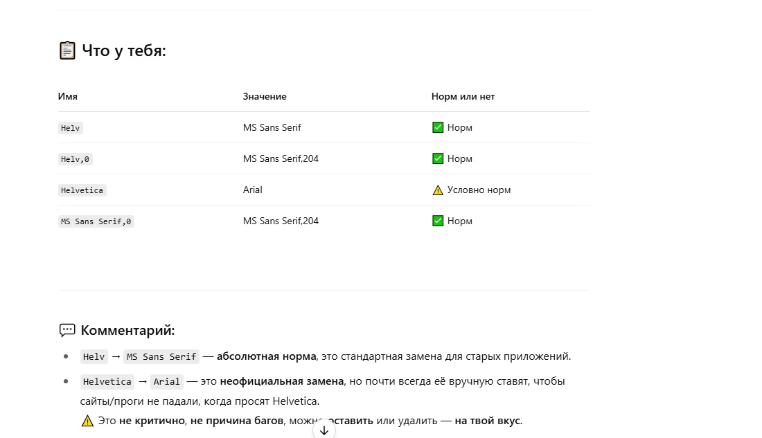Click the "Значение" column header
This screenshot has height=438, width=762.
(x=265, y=96)
